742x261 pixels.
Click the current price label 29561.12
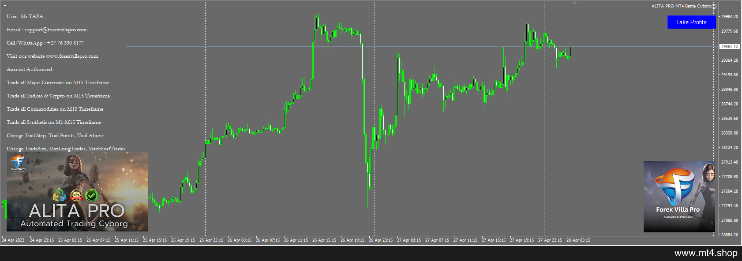[x=729, y=46]
